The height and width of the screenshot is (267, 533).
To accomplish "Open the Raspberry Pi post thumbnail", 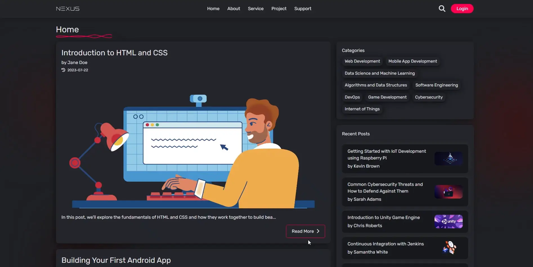I will [448, 159].
